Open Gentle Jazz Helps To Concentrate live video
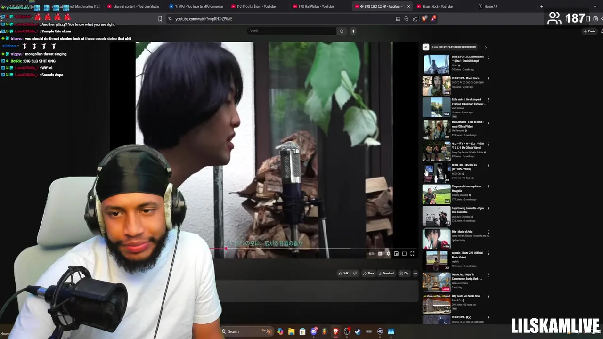 [x=436, y=282]
